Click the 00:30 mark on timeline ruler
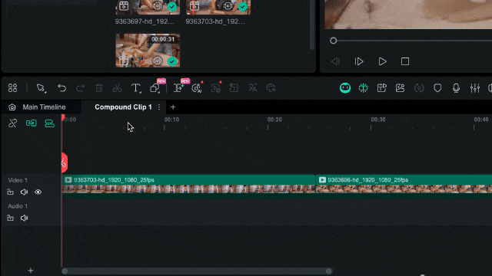 378,120
